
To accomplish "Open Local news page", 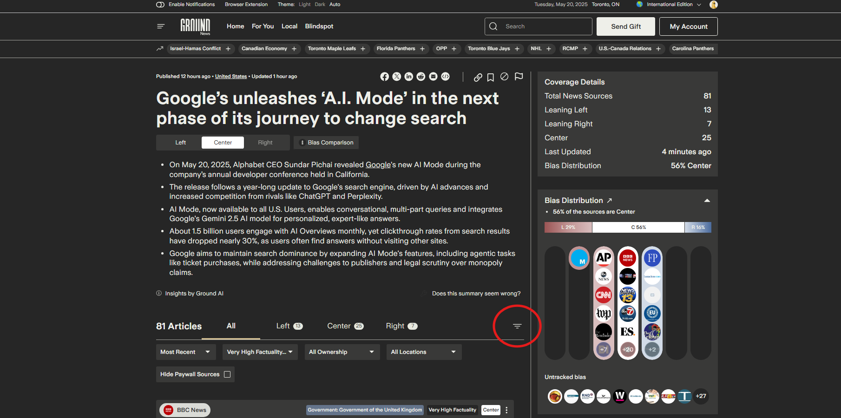I will coord(289,26).
